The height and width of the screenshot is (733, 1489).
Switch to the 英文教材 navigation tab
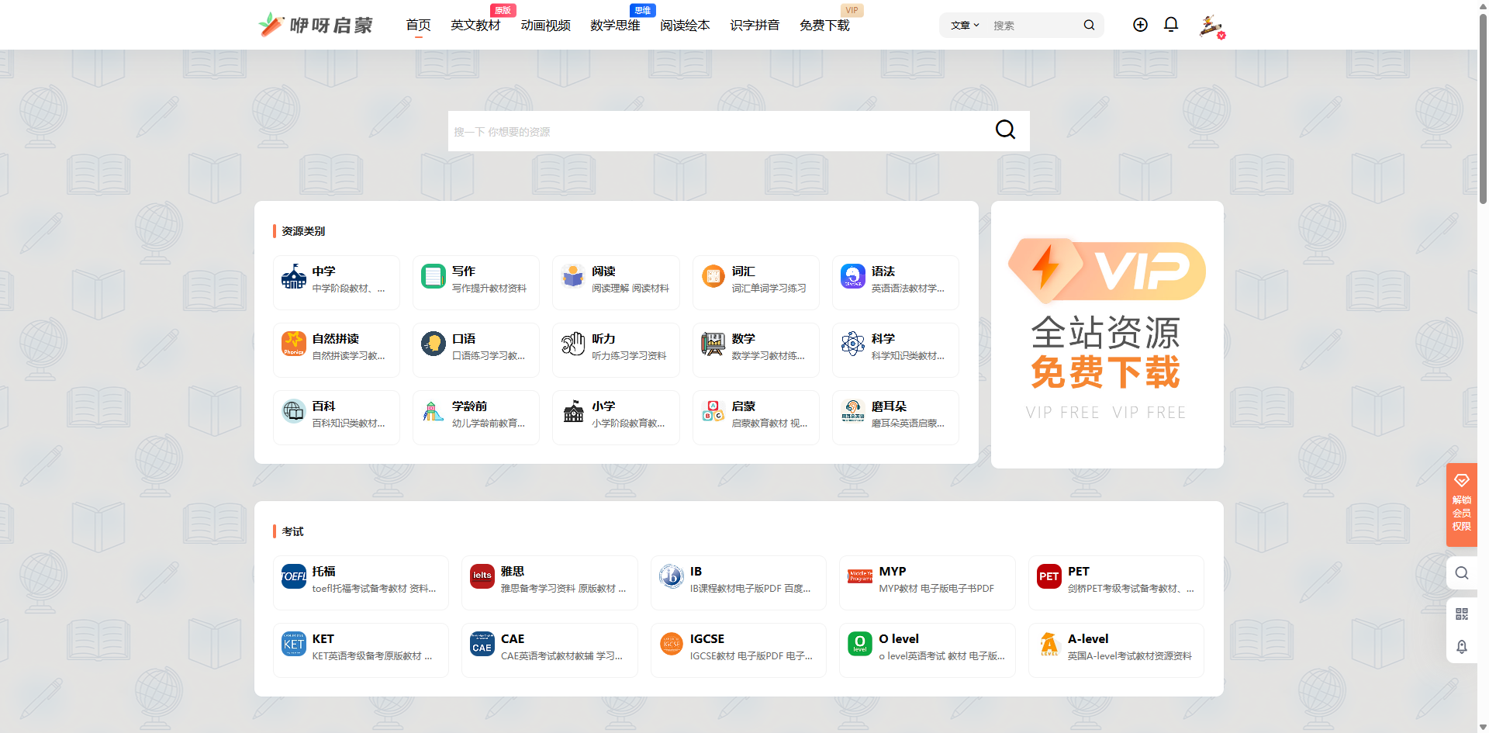tap(475, 24)
